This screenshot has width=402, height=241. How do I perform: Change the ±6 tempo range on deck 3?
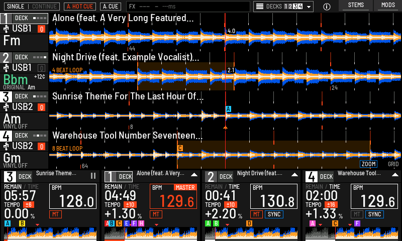pos(29,205)
